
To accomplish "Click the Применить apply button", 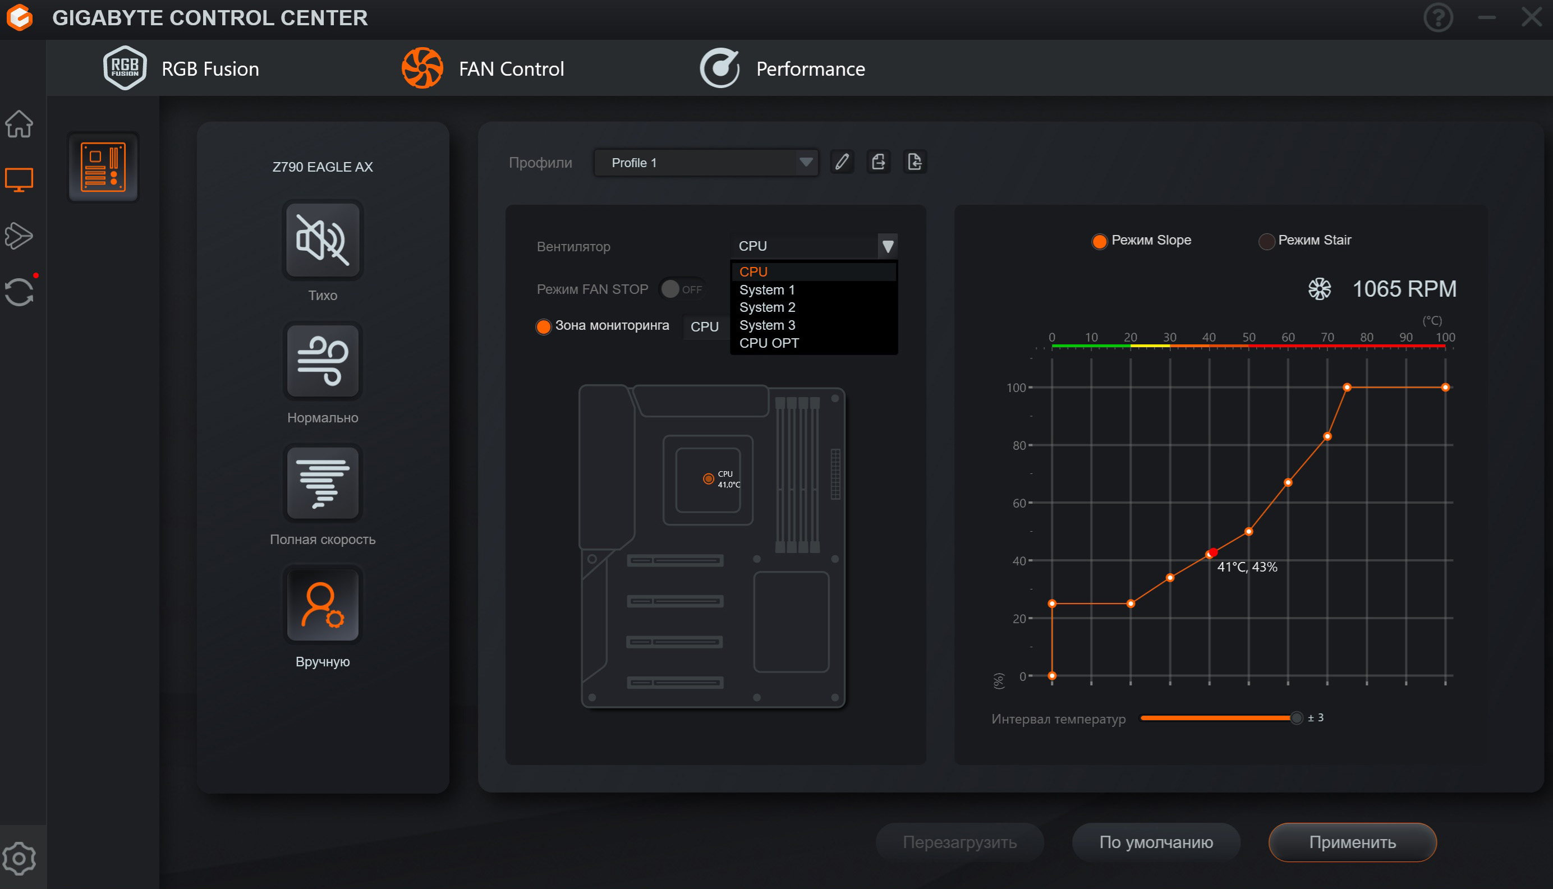I will (1352, 842).
